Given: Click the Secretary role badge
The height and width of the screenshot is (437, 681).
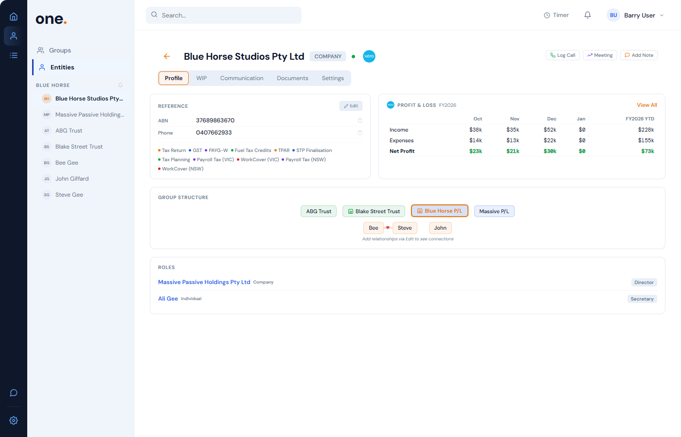Looking at the screenshot, I should (x=642, y=299).
